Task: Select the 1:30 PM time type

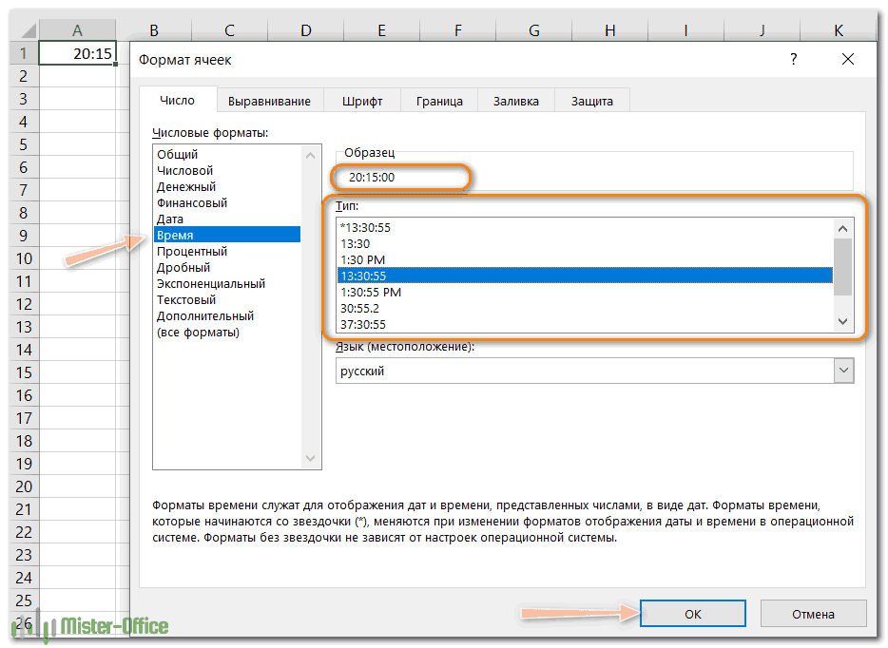Action: (362, 259)
